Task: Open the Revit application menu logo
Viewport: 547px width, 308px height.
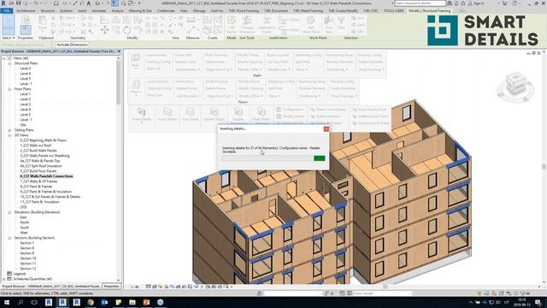Action: pos(3,3)
